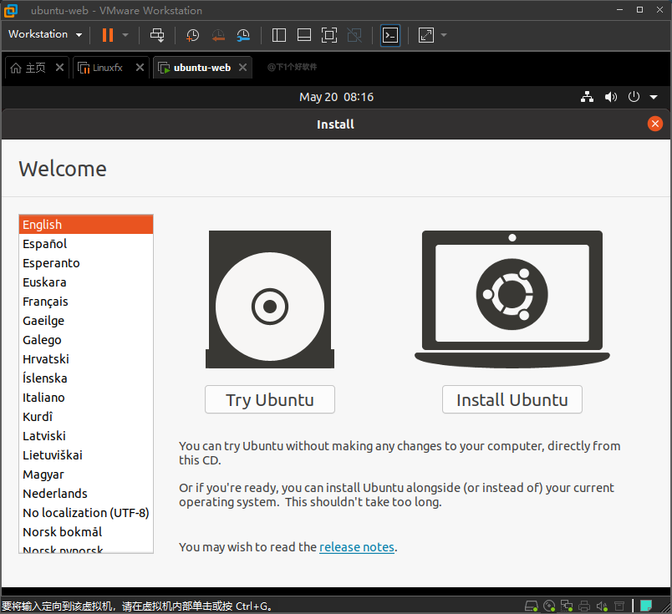Pause the running virtual machine
This screenshot has width=672, height=614.
point(108,35)
